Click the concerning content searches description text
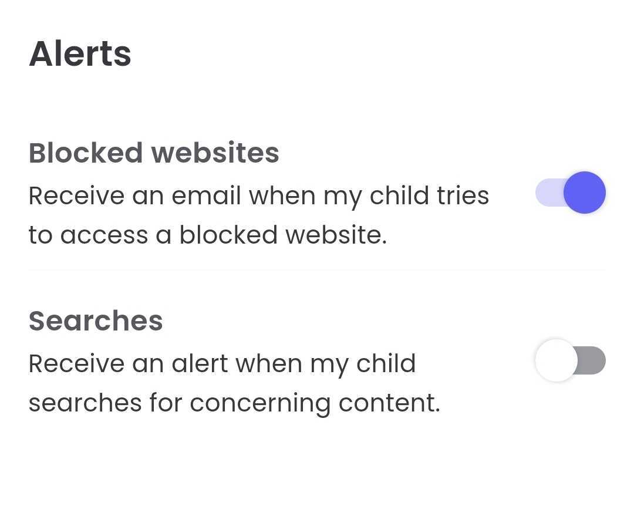This screenshot has height=506, width=634. (x=234, y=383)
